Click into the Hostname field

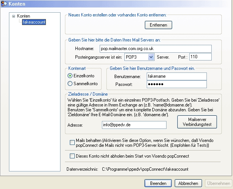coord(155,49)
